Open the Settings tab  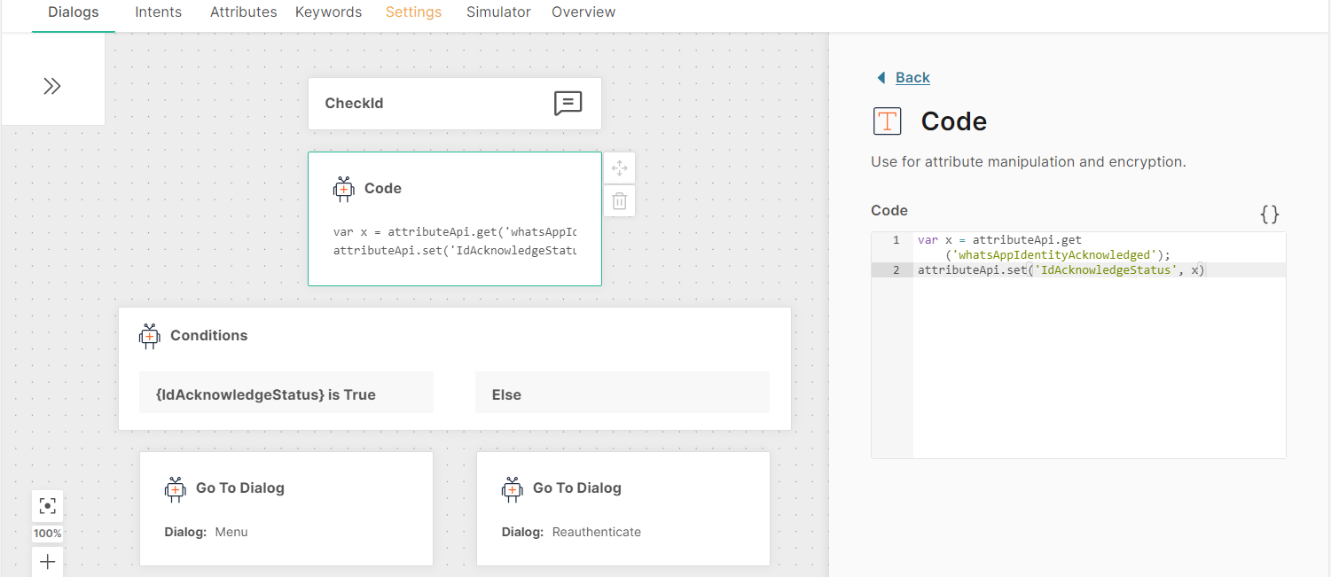(413, 12)
